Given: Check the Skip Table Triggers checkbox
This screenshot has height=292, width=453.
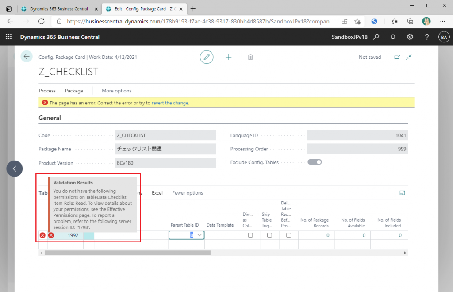Looking at the screenshot, I should click(269, 235).
